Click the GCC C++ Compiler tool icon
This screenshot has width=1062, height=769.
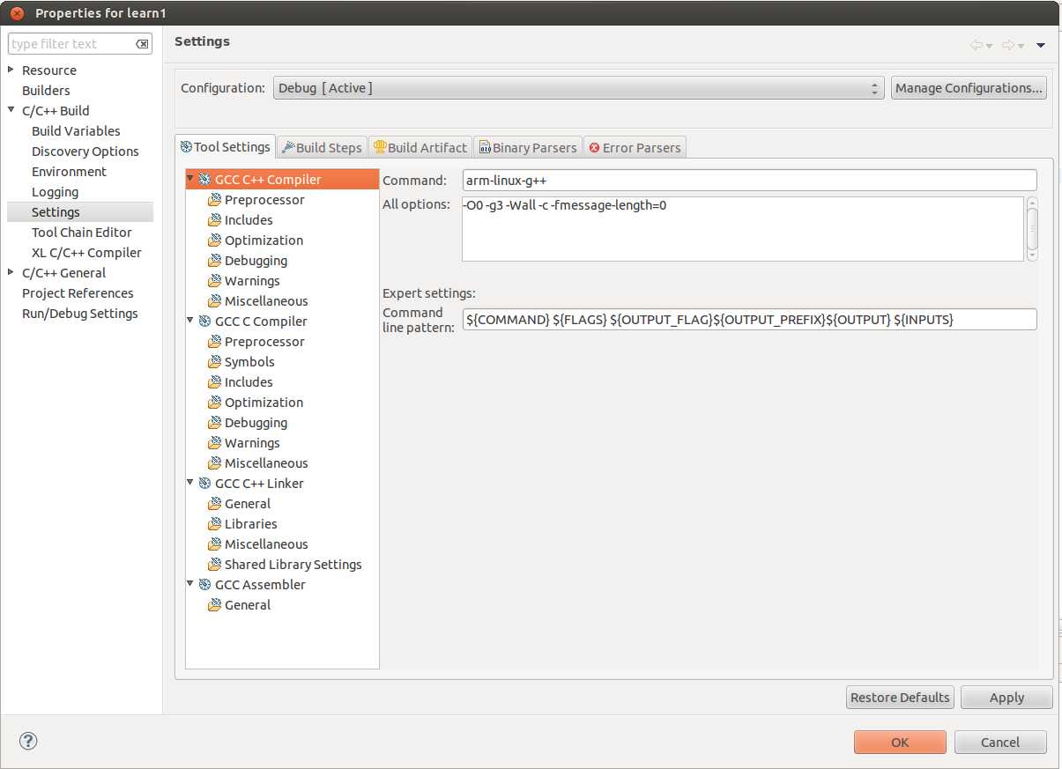(x=204, y=180)
